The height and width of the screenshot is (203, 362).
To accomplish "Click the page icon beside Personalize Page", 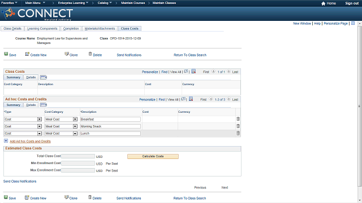I will [353, 24].
